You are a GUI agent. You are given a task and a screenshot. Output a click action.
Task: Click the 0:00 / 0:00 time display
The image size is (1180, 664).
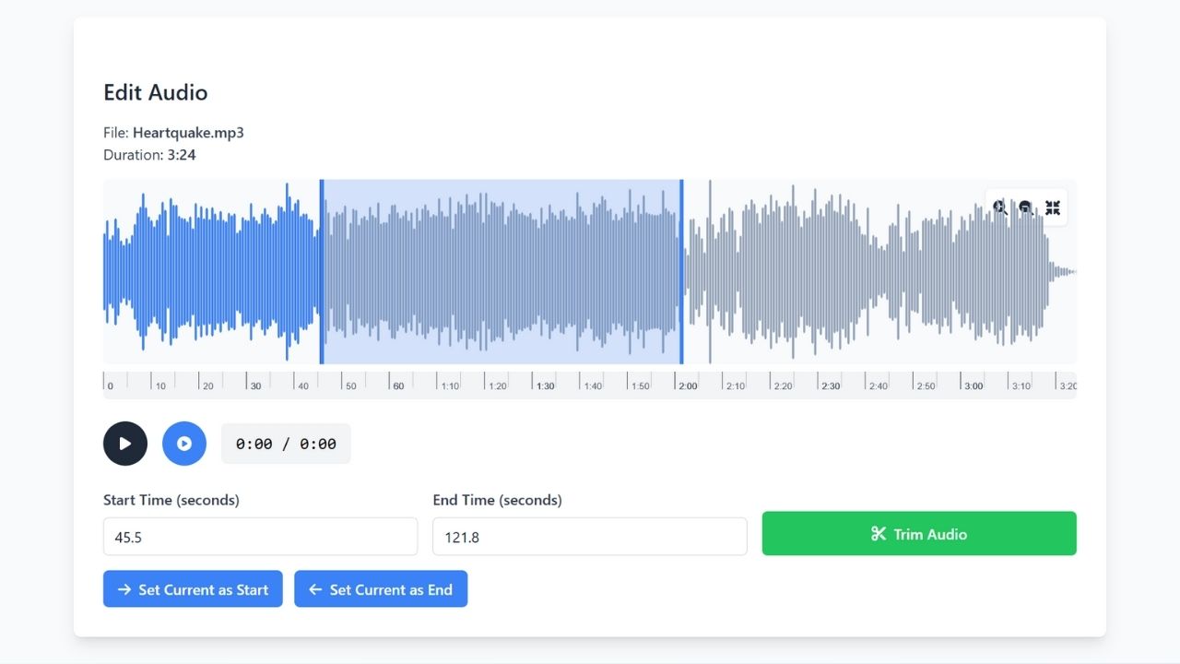click(286, 444)
